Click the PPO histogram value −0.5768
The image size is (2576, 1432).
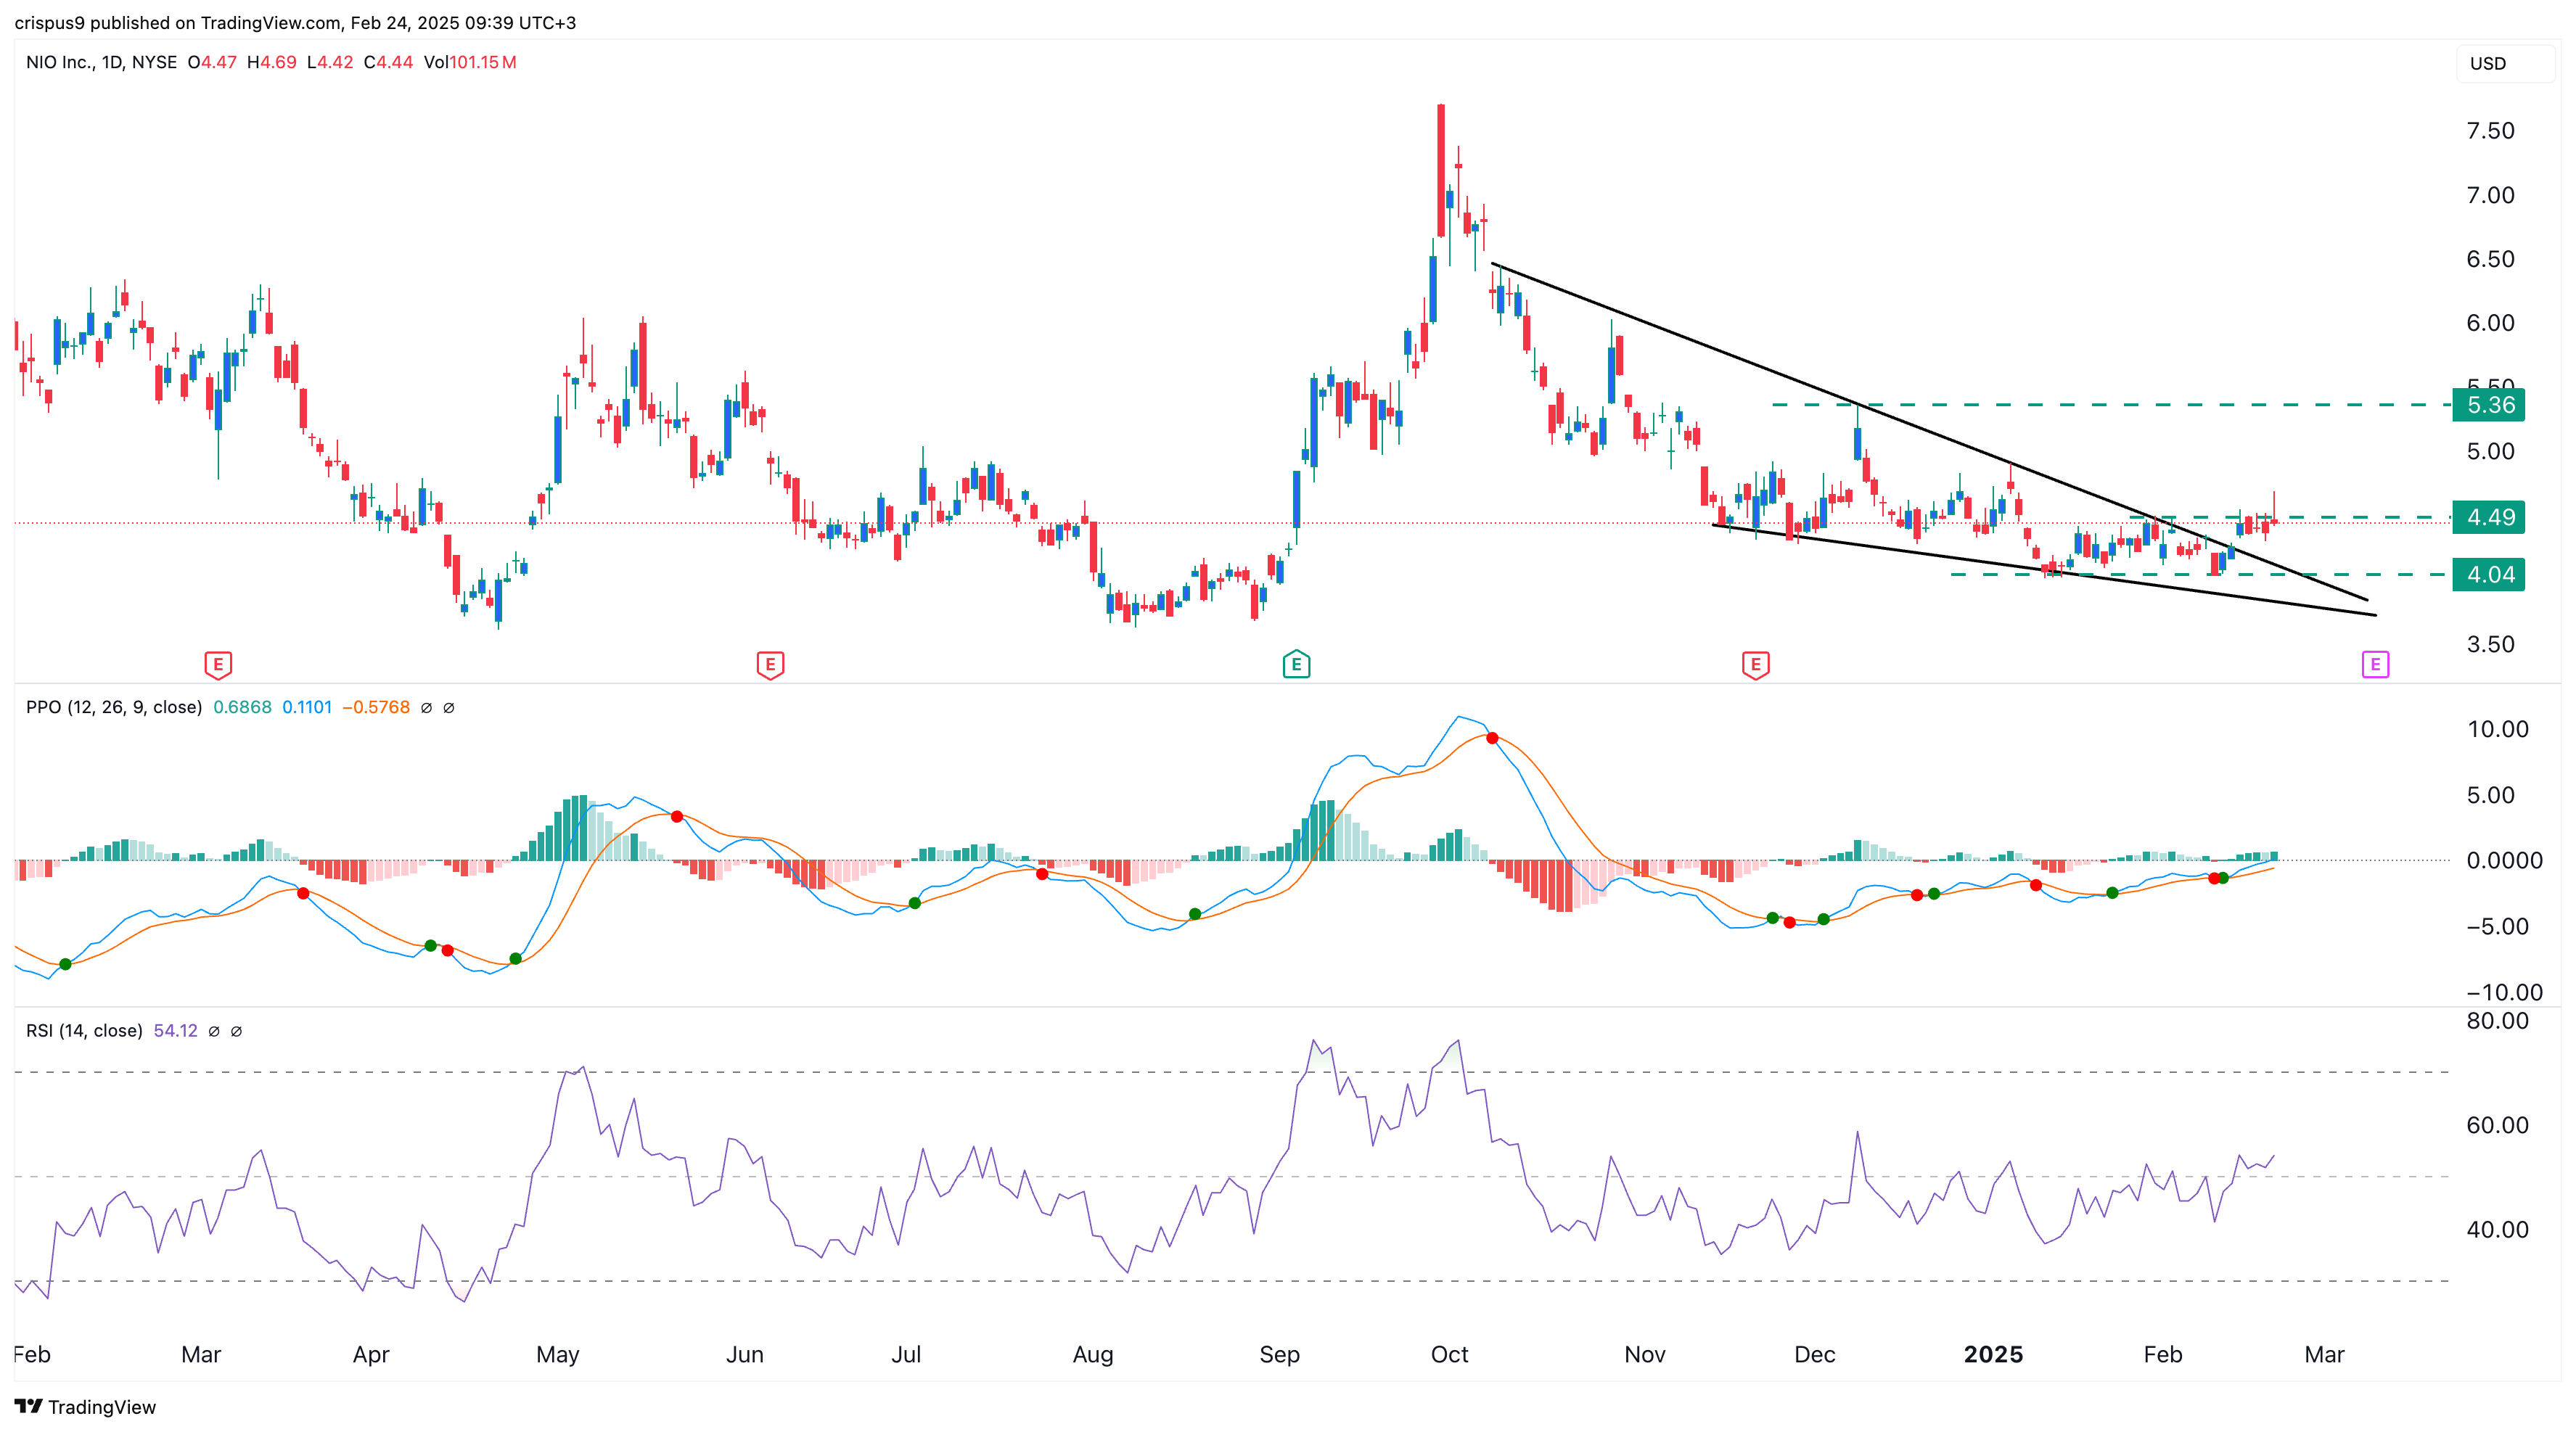(376, 707)
